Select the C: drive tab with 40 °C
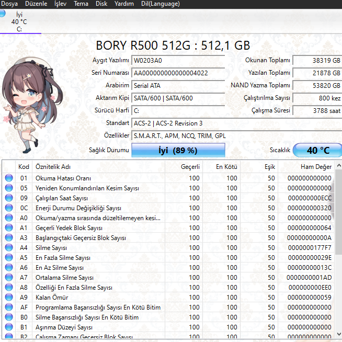 pos(19,22)
